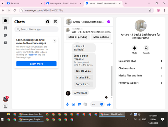
Task: Mute the conversation with bell icon
Action: tap(134, 48)
